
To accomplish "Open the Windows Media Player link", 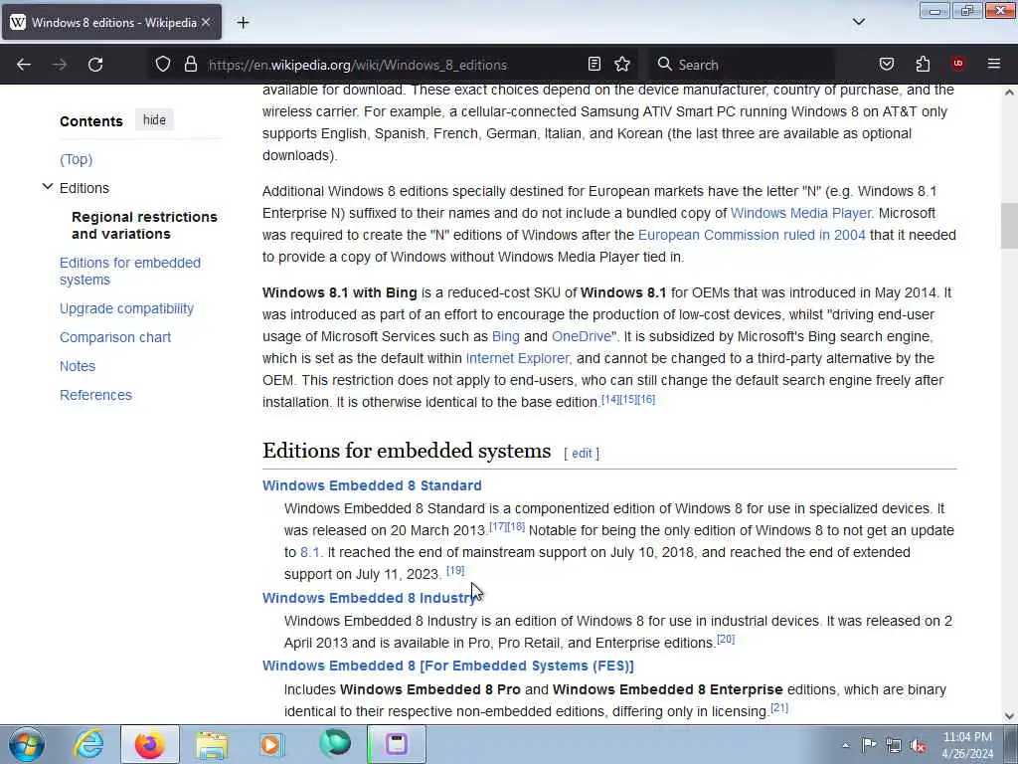I will click(800, 213).
